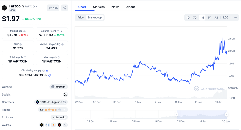Click the star watchlist button showing 43K
The height and width of the screenshot is (130, 241).
(x=53, y=8)
